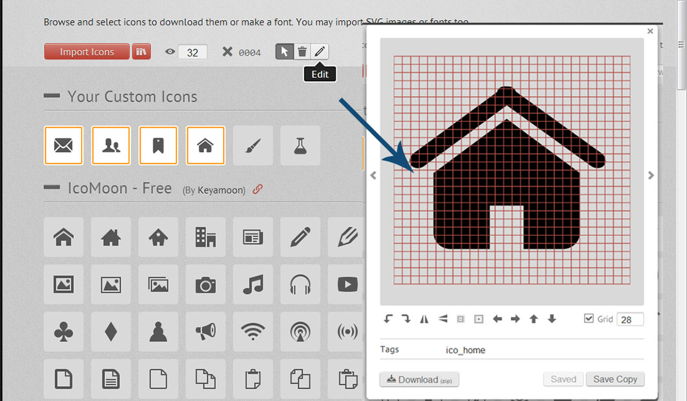Collapse the Your Custom Icons section

tap(52, 95)
